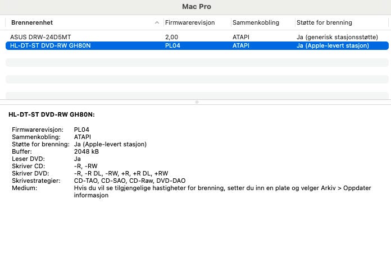
Task: Click the 'Ja' value for Leser DVD
Action: (x=78, y=159)
